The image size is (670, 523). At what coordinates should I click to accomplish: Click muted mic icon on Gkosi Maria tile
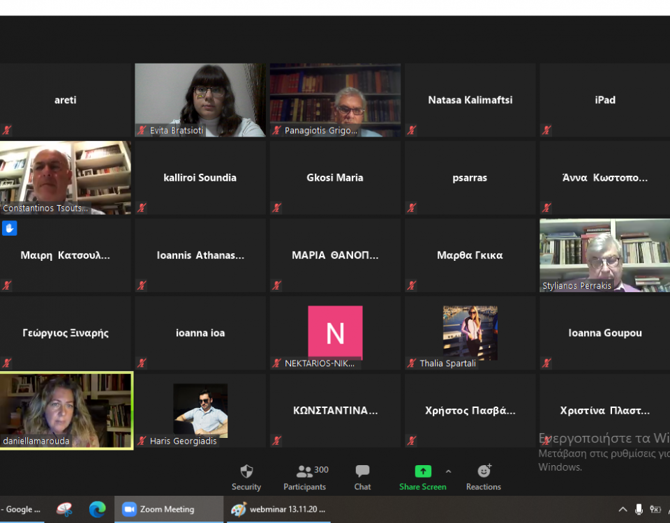click(x=276, y=208)
